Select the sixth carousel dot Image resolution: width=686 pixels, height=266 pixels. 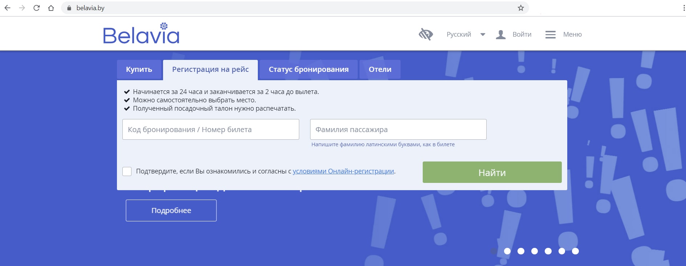[x=562, y=251]
